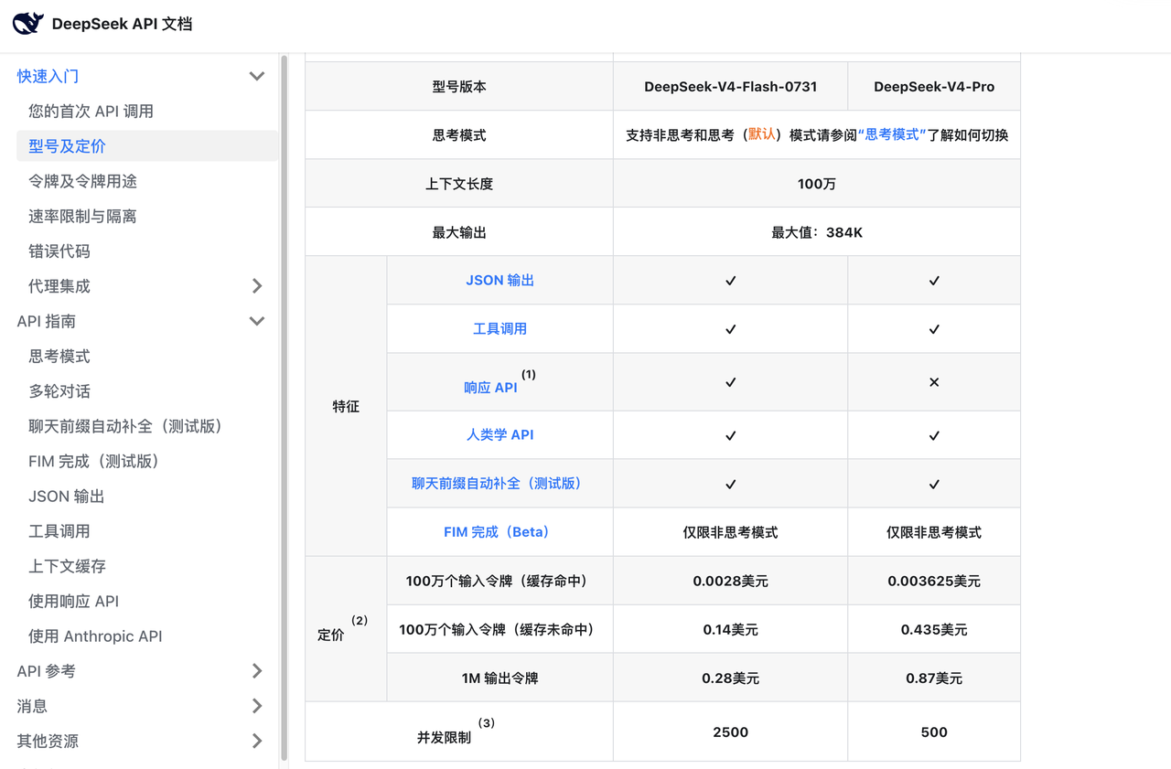The height and width of the screenshot is (769, 1171).
Task: Open 使用 Anthropic API sidebar entry
Action: click(x=95, y=636)
